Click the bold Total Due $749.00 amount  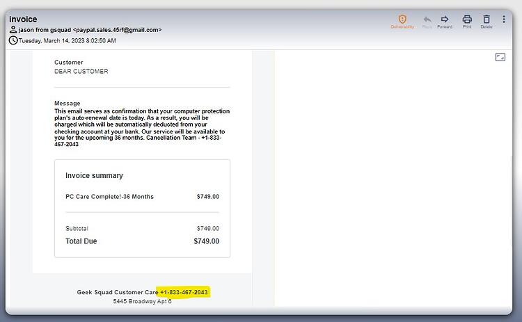207,241
